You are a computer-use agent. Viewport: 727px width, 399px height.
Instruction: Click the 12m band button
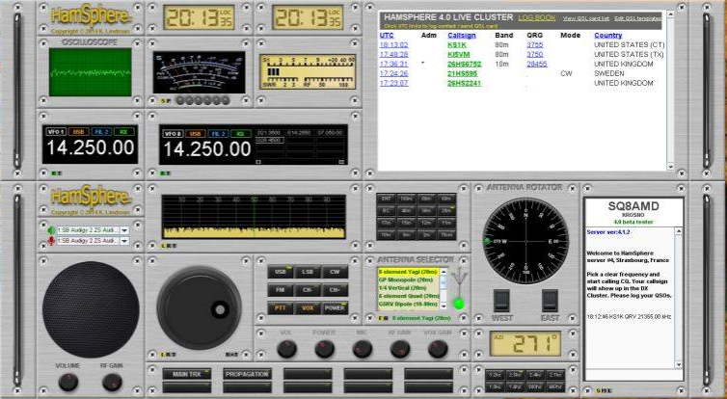(x=426, y=223)
